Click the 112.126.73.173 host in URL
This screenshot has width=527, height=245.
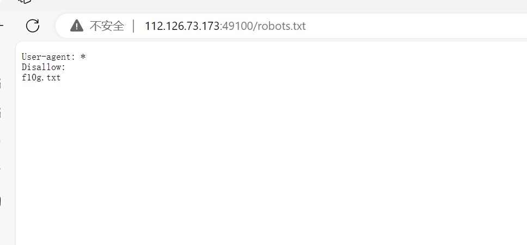pos(182,26)
